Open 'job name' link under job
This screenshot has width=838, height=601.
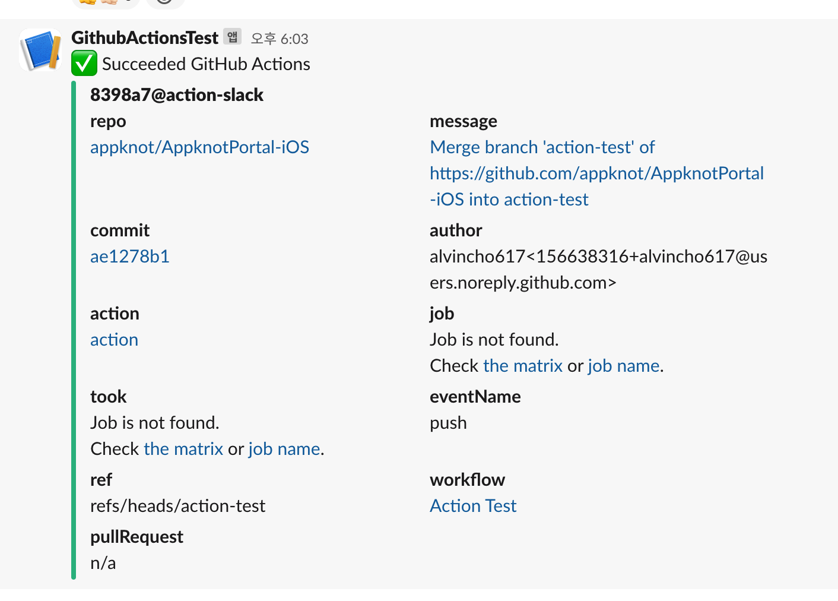624,366
